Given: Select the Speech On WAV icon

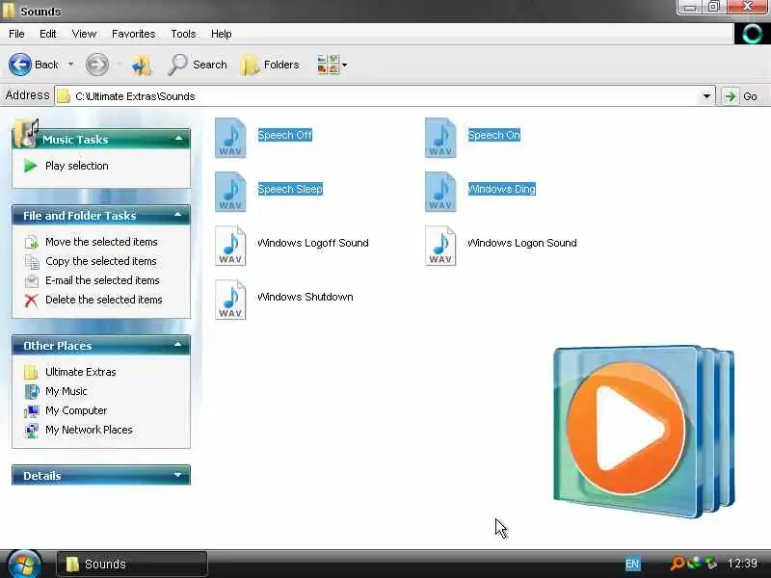Looking at the screenshot, I should (x=440, y=138).
